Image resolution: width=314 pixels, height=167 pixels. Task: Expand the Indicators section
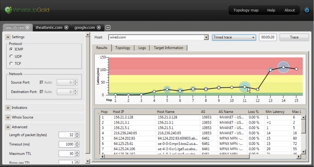pyautogui.click(x=8, y=108)
